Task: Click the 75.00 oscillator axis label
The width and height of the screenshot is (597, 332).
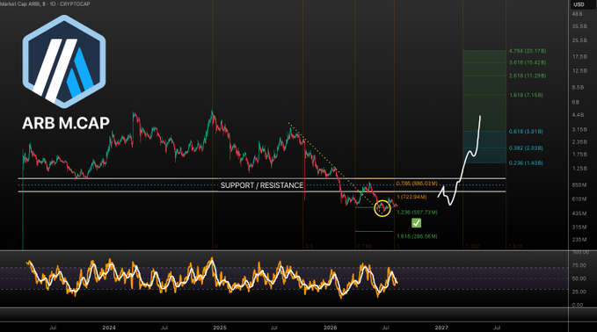Action: [579, 265]
